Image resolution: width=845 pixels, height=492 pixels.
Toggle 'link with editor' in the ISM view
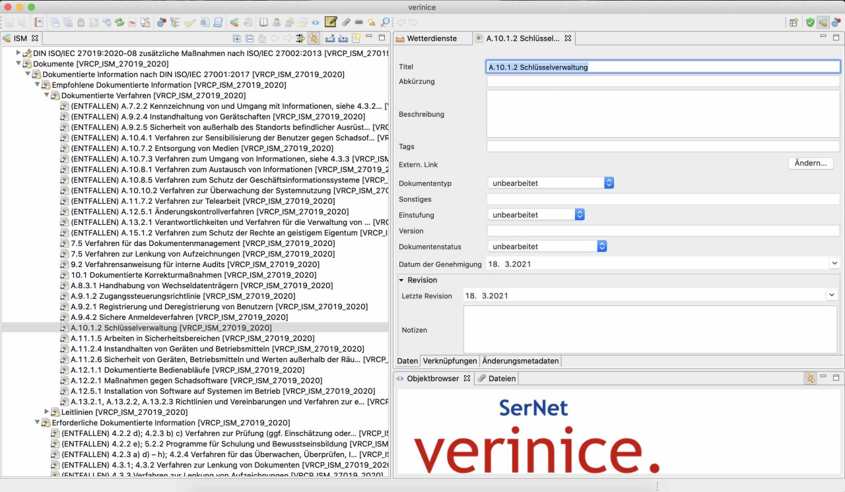click(x=314, y=38)
